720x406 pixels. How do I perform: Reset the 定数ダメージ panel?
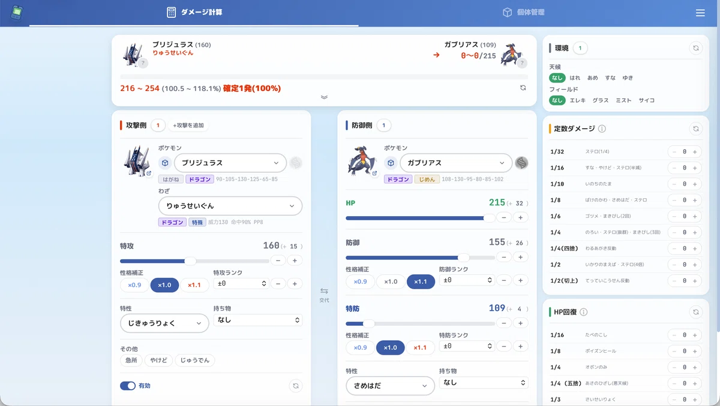695,128
